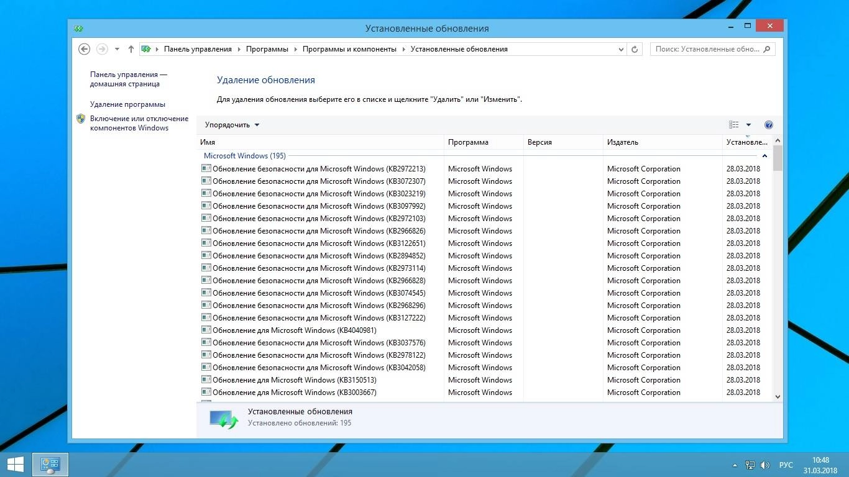Show hidden tray icons arrow
Viewport: 849px width, 477px height.
click(x=735, y=465)
